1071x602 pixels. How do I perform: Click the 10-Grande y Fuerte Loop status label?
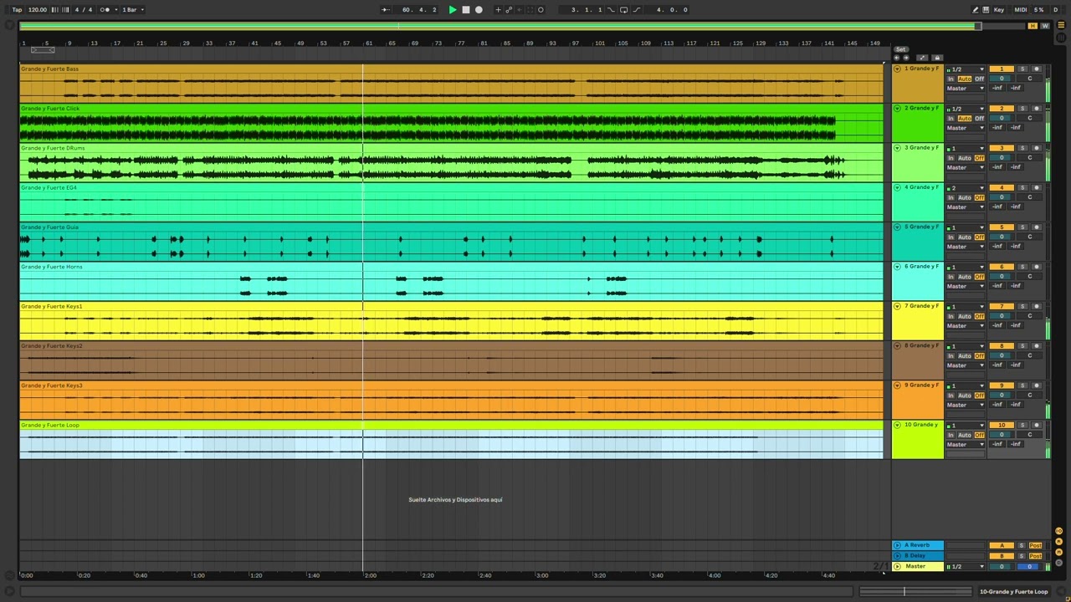pyautogui.click(x=1013, y=592)
